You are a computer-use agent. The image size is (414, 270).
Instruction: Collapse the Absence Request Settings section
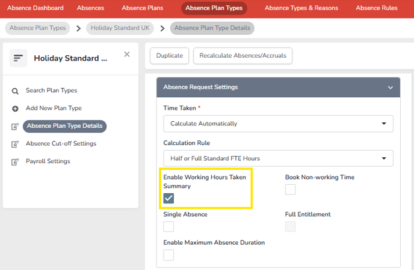tap(391, 88)
